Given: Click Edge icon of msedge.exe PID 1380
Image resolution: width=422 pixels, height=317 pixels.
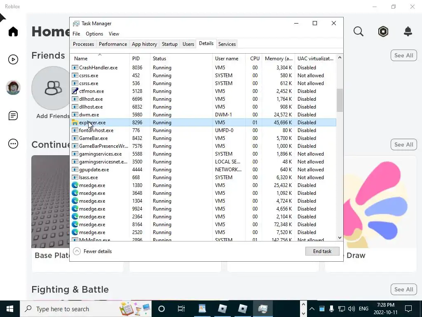Looking at the screenshot, I should [75, 185].
